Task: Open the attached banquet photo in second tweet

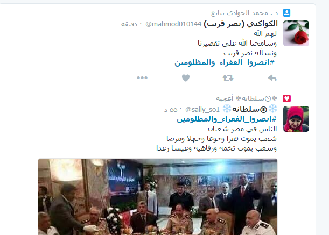Action: click(x=158, y=197)
